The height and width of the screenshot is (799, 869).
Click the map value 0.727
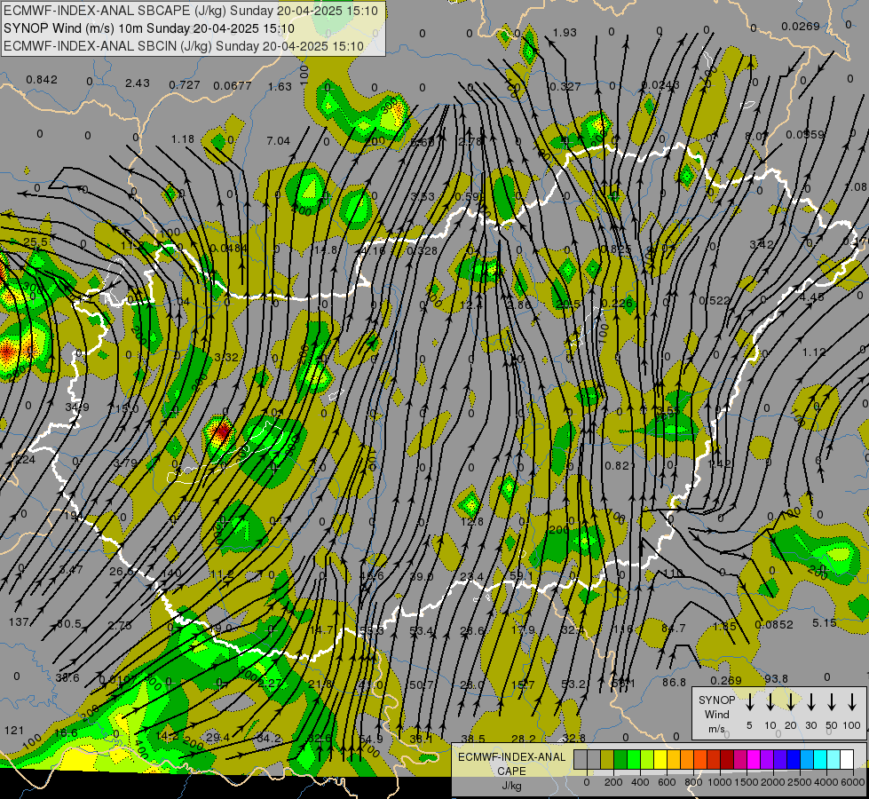(x=185, y=85)
